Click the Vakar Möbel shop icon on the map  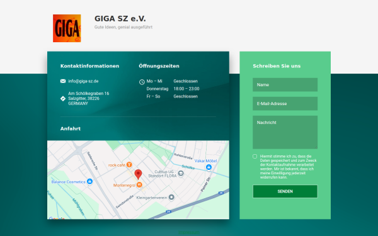click(209, 167)
